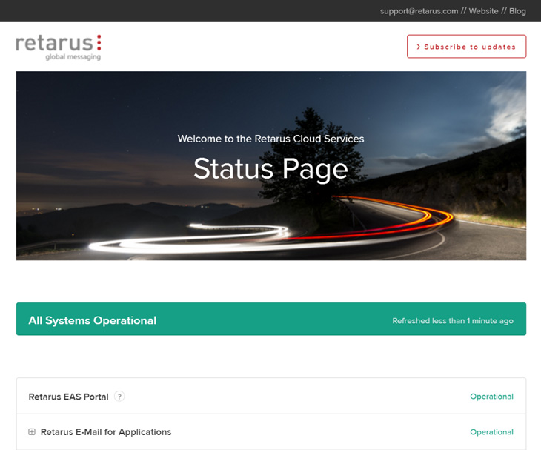541x450 pixels.
Task: Open the Website link in top bar
Action: [483, 11]
